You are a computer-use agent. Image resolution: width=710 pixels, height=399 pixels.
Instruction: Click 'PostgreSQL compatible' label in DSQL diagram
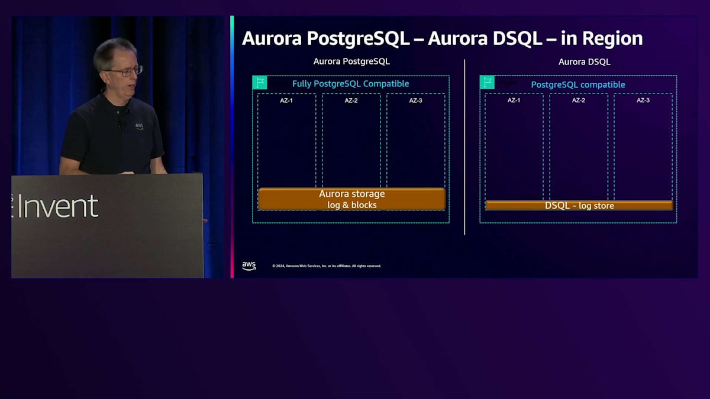pyautogui.click(x=578, y=85)
